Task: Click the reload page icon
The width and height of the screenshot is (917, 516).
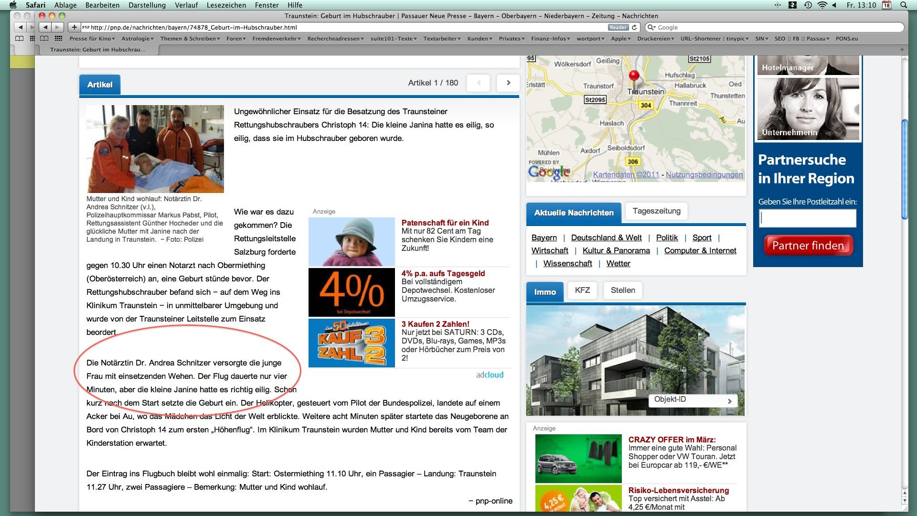Action: tap(634, 27)
